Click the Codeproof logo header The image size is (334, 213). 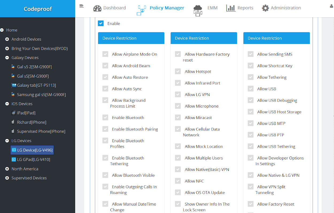(37, 9)
